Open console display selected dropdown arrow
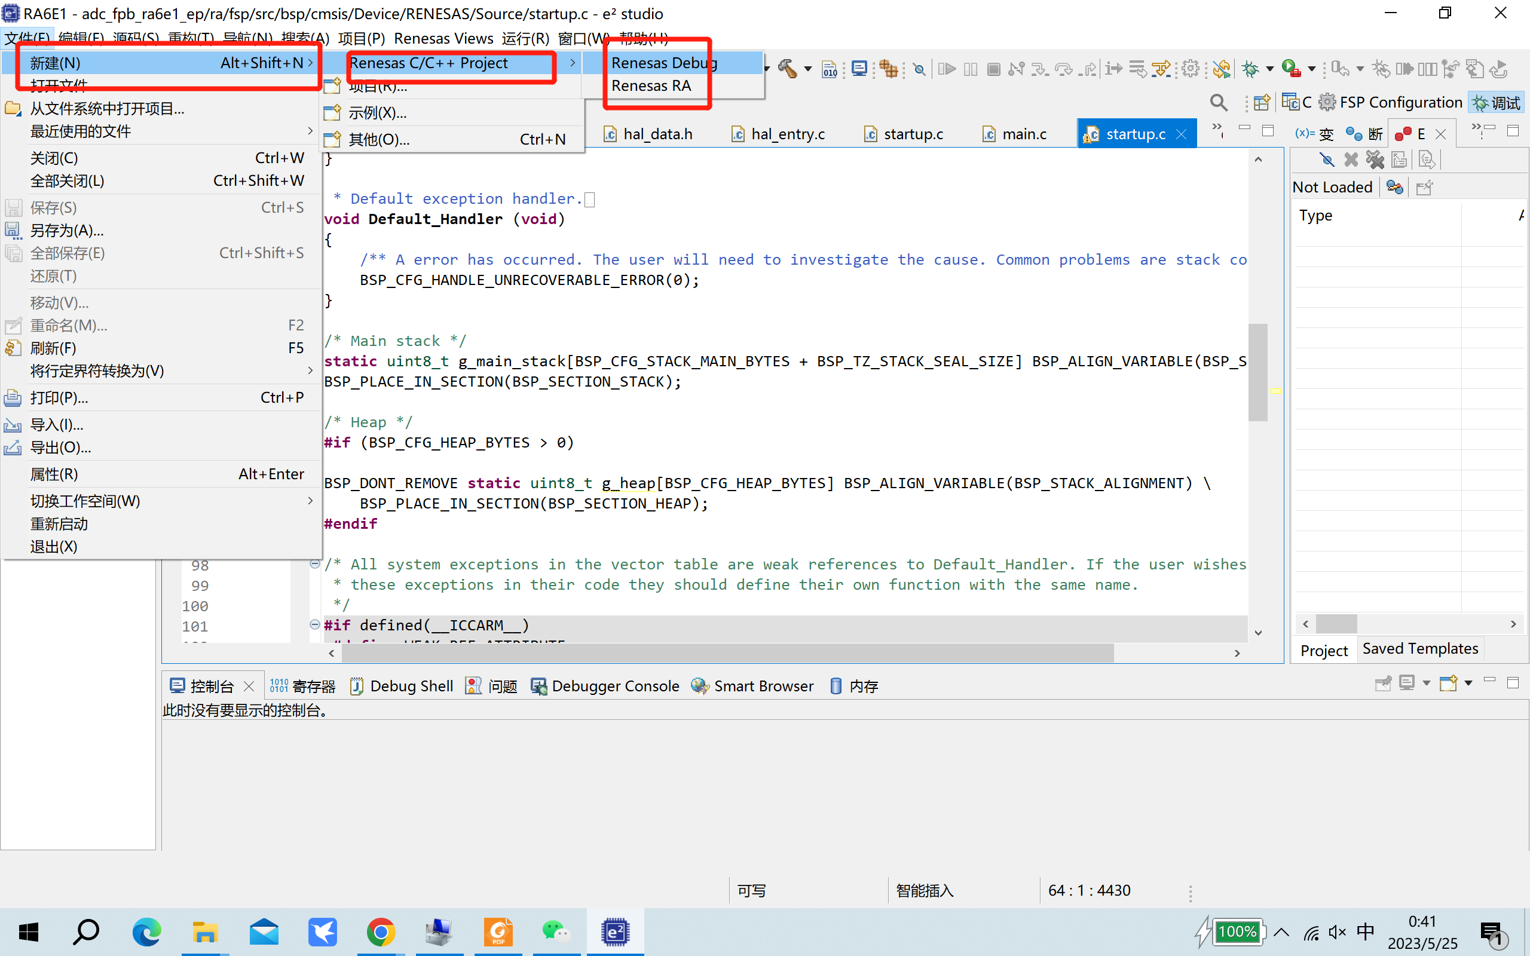1530x956 pixels. pos(1427,684)
